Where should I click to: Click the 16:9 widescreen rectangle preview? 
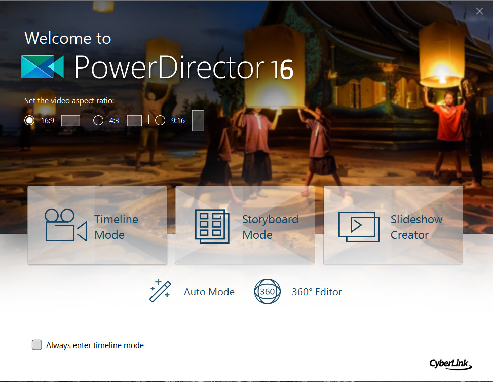(x=70, y=120)
